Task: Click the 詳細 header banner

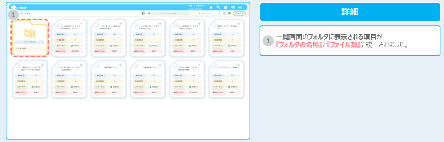Action: [x=349, y=12]
